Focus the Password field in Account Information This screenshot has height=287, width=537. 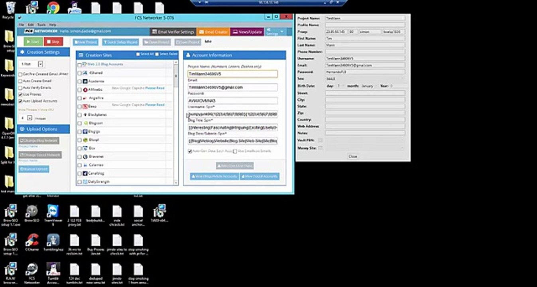click(x=233, y=101)
